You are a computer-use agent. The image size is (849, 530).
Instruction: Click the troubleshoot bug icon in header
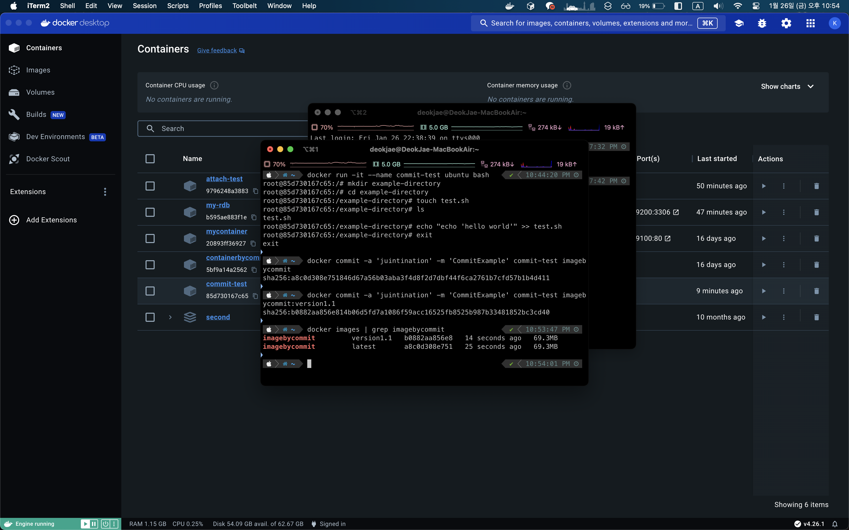[762, 23]
